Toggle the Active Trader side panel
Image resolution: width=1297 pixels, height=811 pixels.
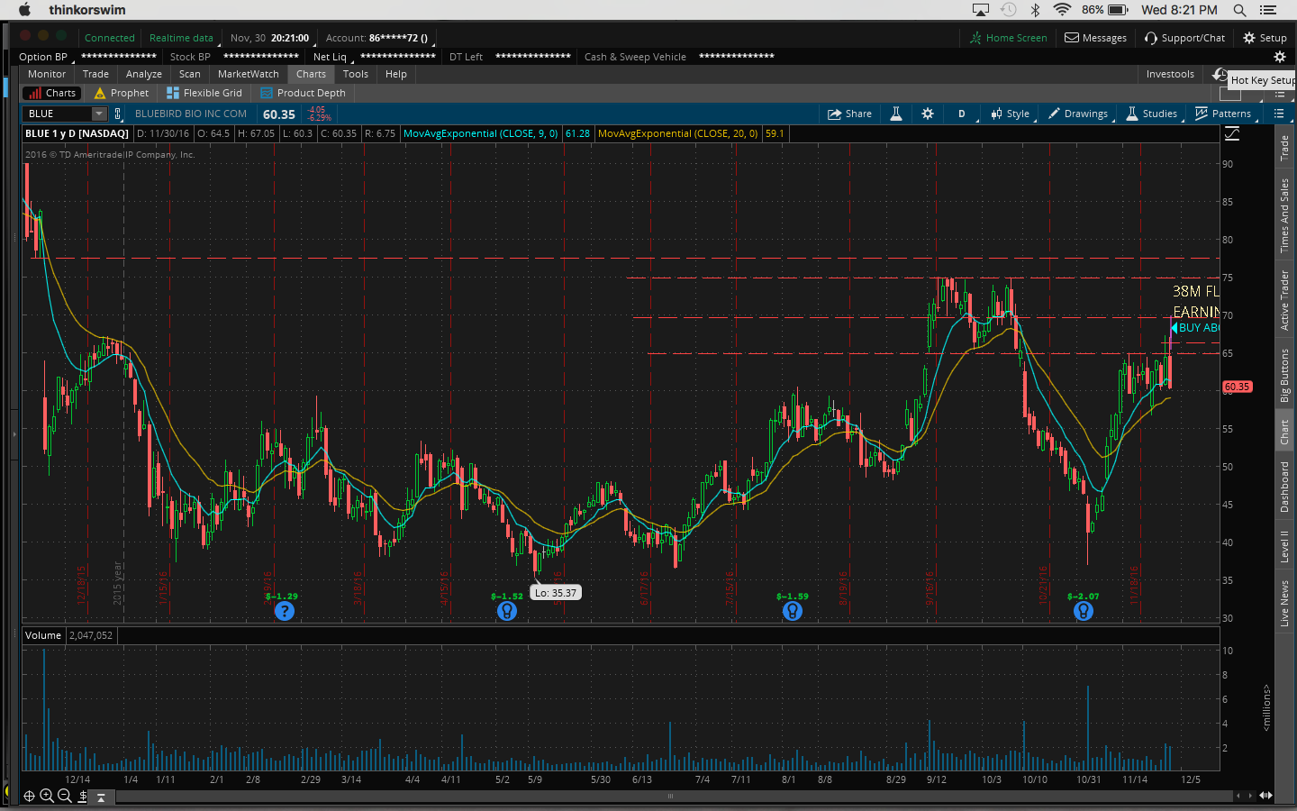point(1284,300)
